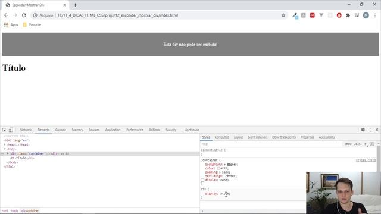This screenshot has width=381, height=214.
Task: Switch to the Computed styles tab
Action: 221,137
